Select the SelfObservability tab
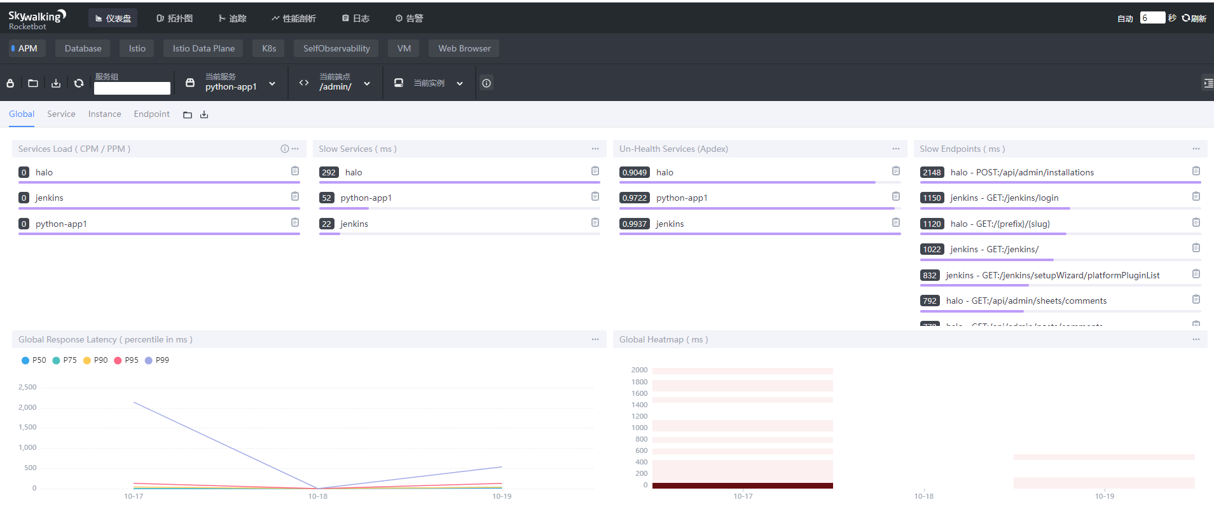 [x=336, y=48]
